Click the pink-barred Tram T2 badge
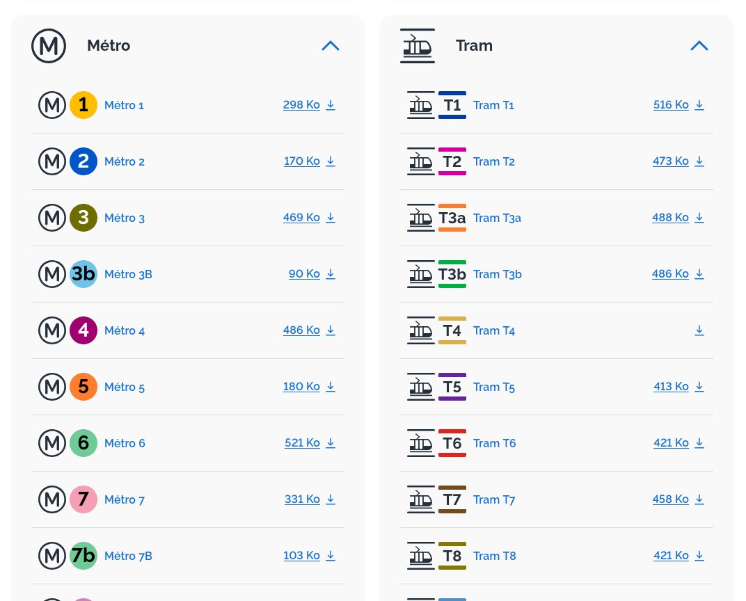The width and height of the screenshot is (746, 601). click(x=452, y=161)
